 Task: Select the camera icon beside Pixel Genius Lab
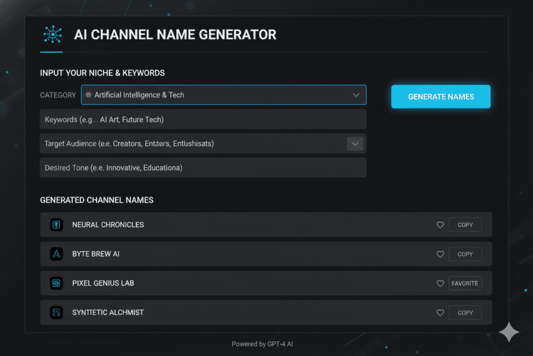coord(56,283)
